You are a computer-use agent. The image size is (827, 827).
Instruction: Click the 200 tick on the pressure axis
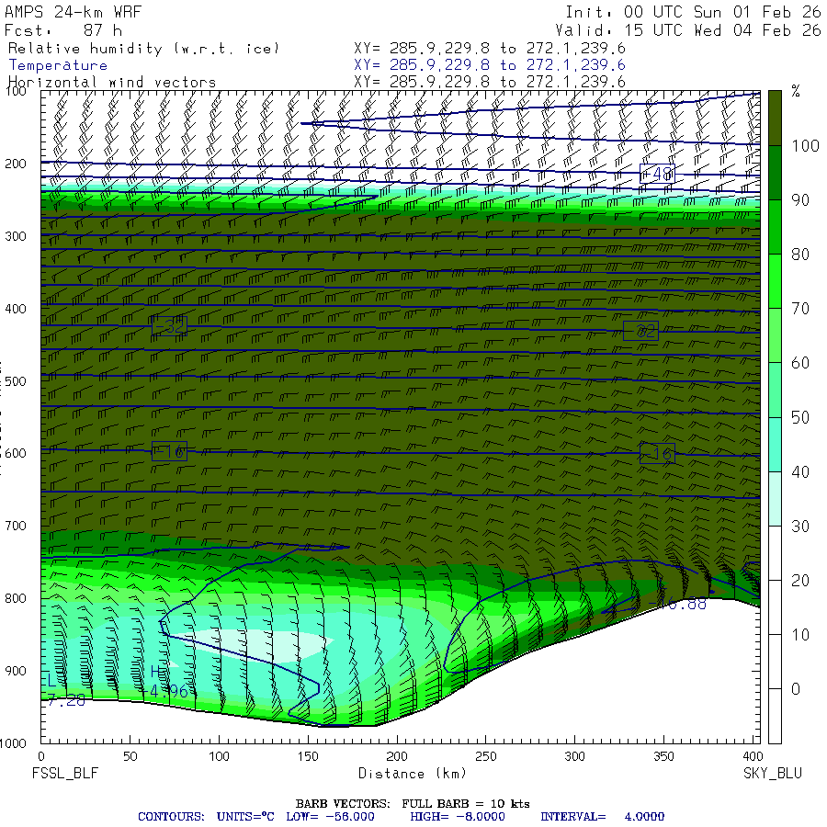(x=16, y=164)
